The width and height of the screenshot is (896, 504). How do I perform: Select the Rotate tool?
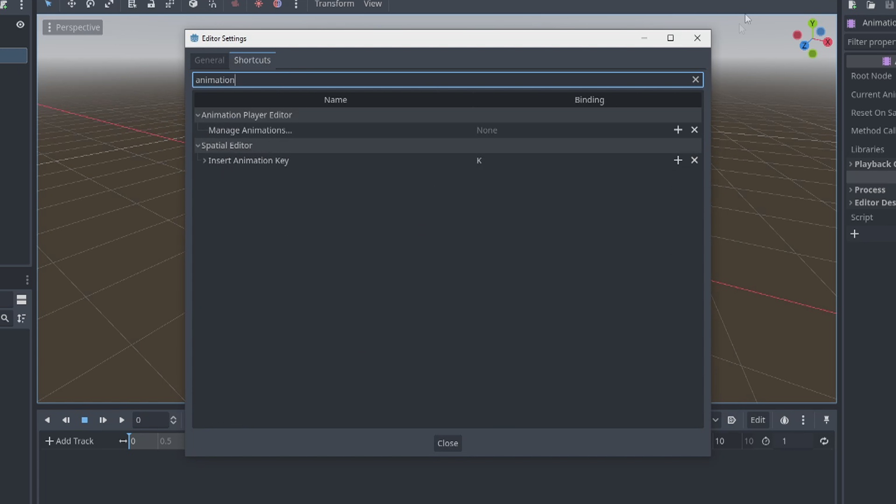coord(91,4)
